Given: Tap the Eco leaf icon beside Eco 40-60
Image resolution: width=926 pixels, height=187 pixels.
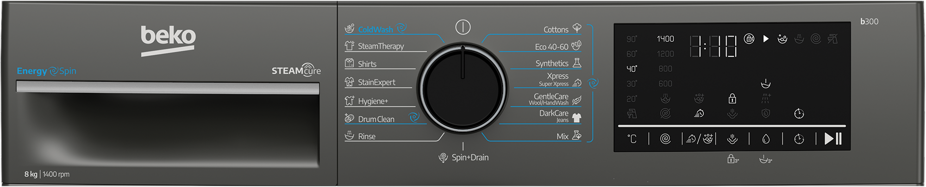Looking at the screenshot, I should pos(576,45).
